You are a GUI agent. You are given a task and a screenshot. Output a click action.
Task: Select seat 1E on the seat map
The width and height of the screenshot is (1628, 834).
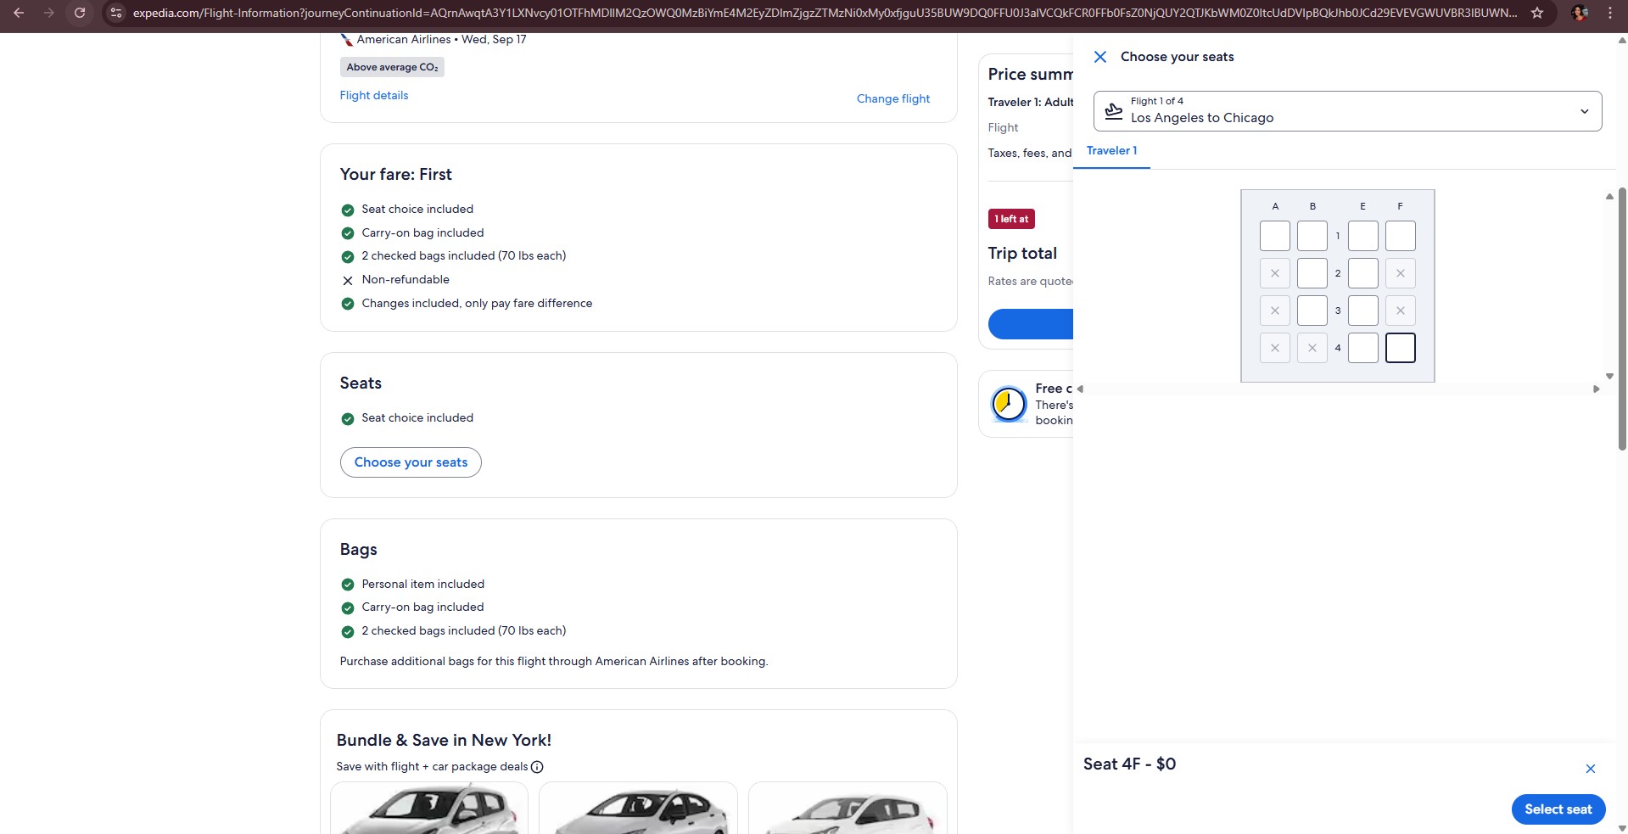point(1362,236)
